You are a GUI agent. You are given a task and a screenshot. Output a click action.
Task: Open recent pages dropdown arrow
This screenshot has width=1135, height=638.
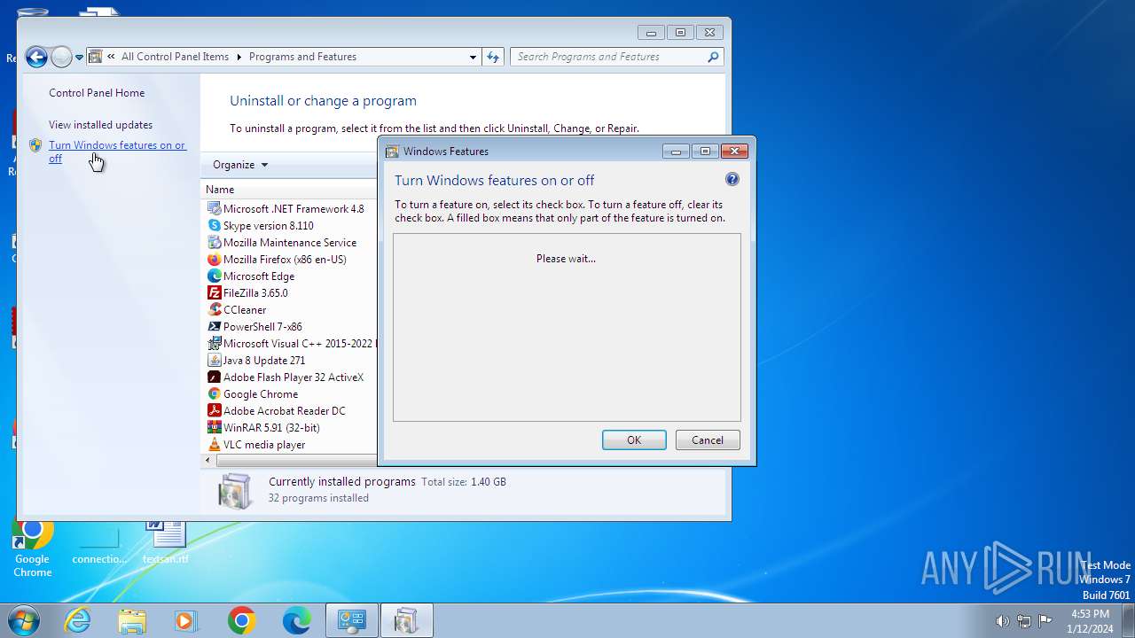(x=79, y=58)
